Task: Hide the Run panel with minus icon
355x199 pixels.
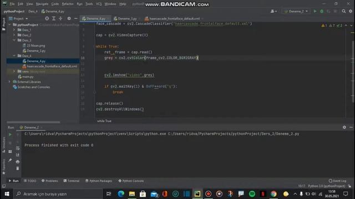Action: [351, 127]
